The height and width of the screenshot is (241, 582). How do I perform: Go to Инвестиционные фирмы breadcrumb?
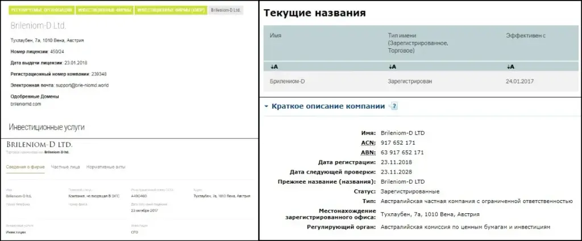tap(105, 10)
